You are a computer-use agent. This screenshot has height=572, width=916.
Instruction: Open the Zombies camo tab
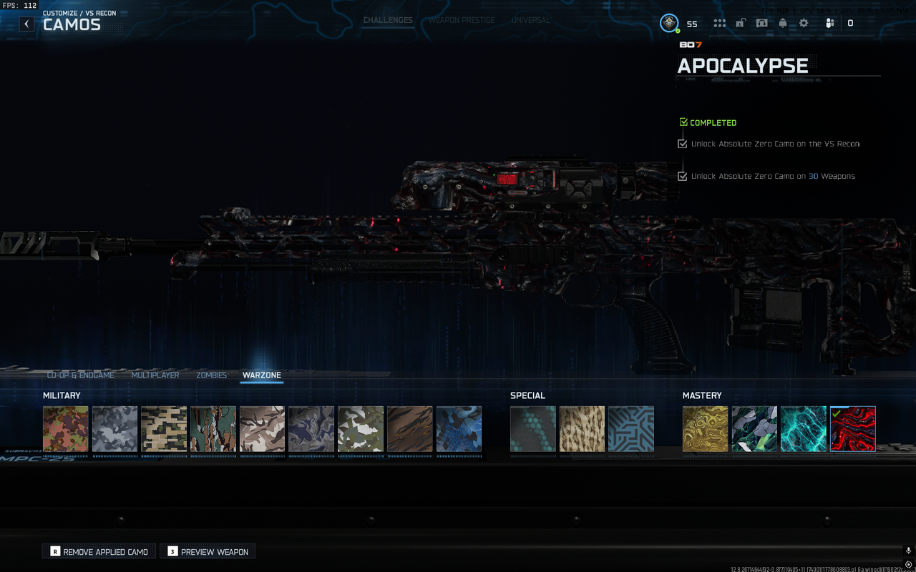[x=211, y=375]
